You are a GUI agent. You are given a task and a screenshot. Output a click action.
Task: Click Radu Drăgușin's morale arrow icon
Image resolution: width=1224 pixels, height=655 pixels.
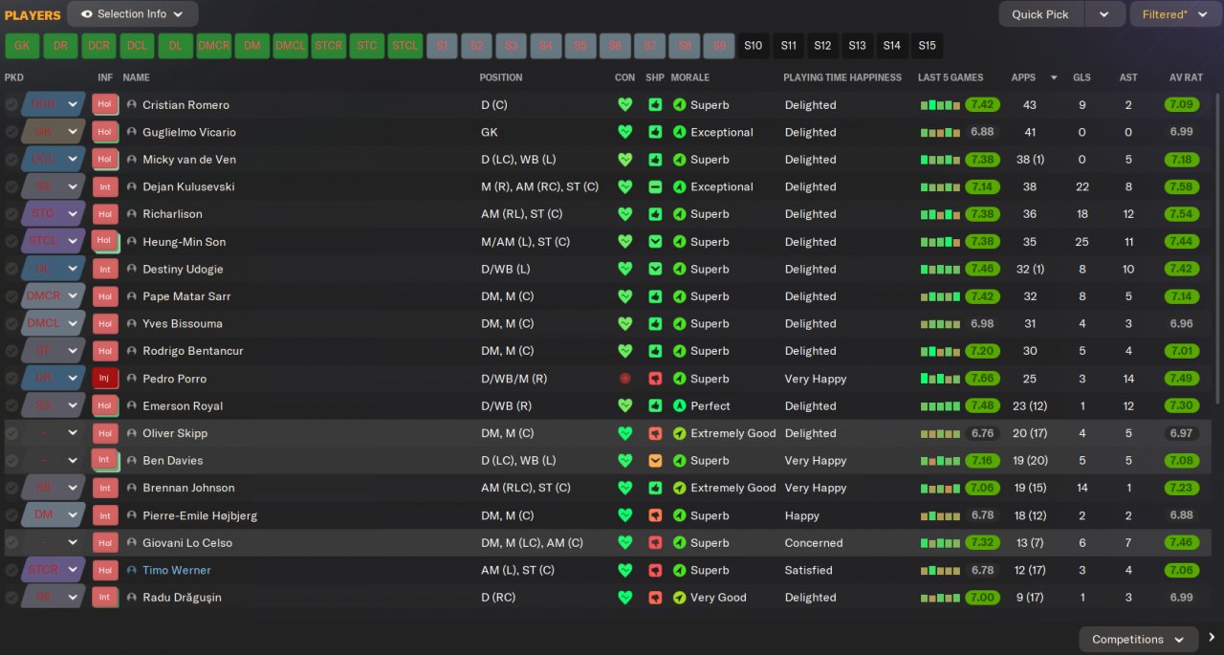tap(680, 598)
